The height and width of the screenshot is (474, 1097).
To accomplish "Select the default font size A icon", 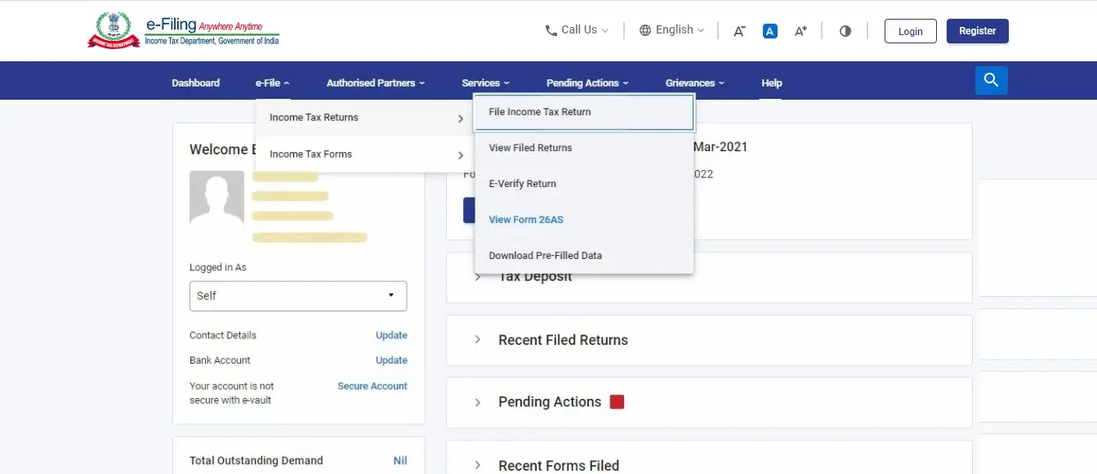I will point(769,31).
